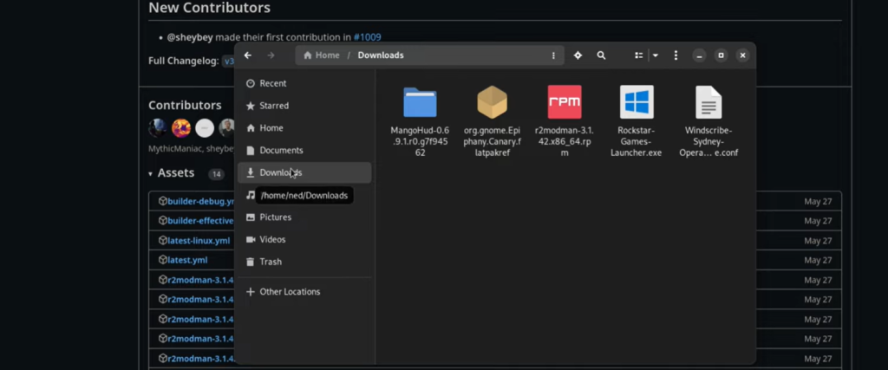Screen dimensions: 888x370
Task: Click the first contributor avatar
Action: (158, 128)
